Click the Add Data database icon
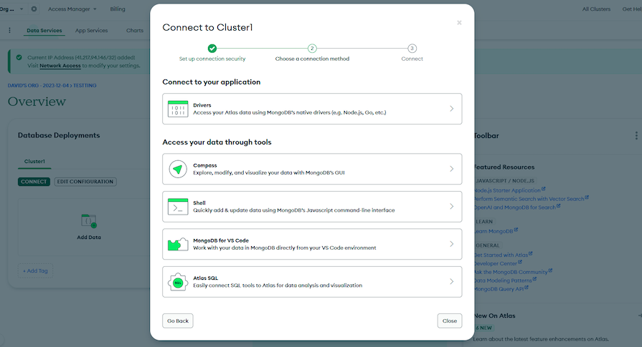The width and height of the screenshot is (642, 347). tap(89, 221)
